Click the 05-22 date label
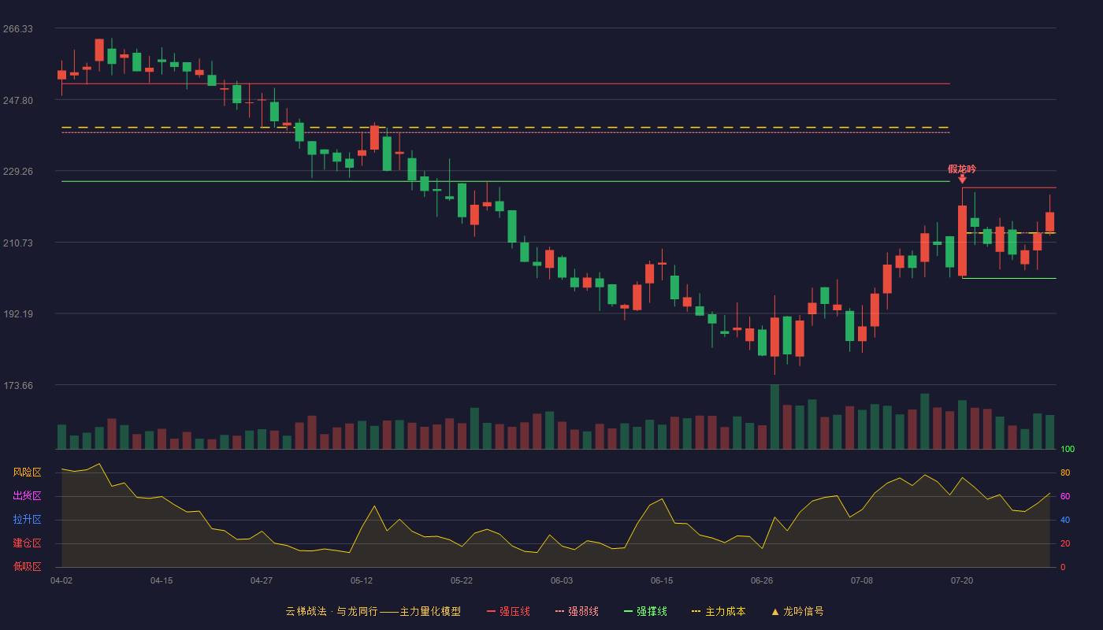The height and width of the screenshot is (630, 1103). coord(462,580)
